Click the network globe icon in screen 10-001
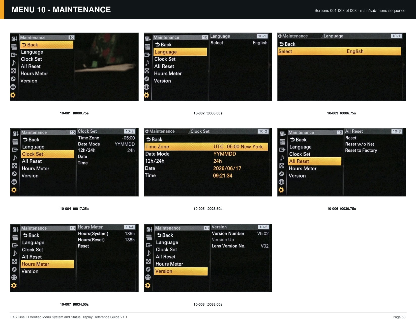416x322 pixels. coord(13,87)
